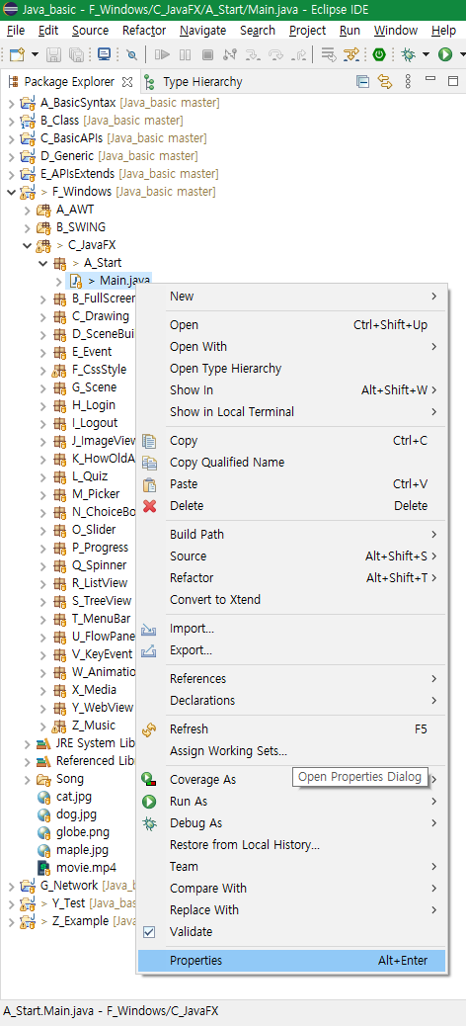Open the Open With submenu
Screen dimensions: 466x1026
click(x=291, y=347)
